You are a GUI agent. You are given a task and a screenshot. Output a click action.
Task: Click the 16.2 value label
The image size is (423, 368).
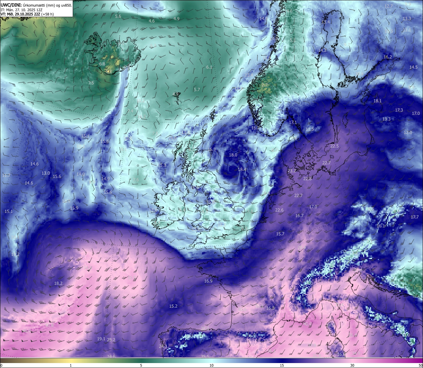pos(388,57)
